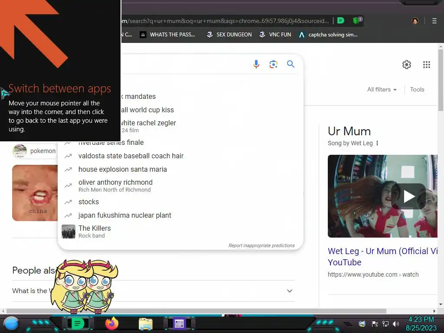This screenshot has height=333, width=444.
Task: Open the purple calendar app in taskbar
Action: pyautogui.click(x=179, y=323)
